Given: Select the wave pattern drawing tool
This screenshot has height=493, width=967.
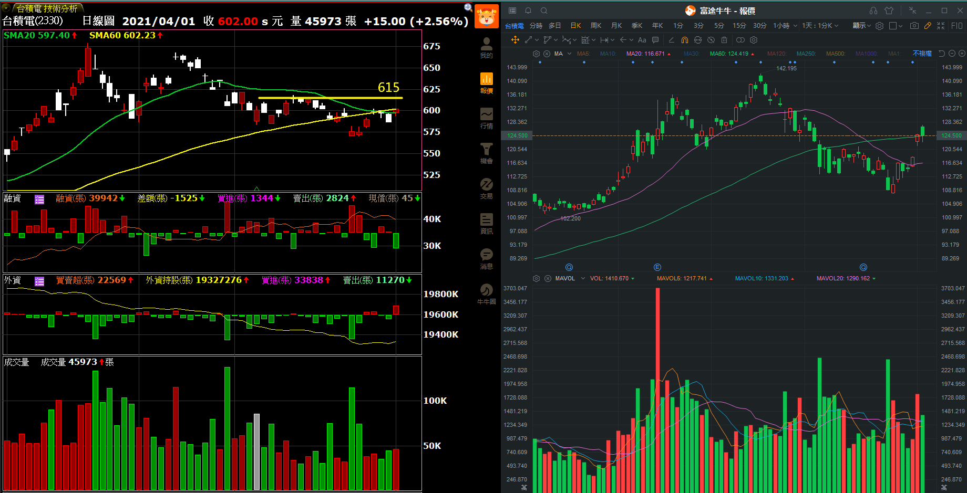Looking at the screenshot, I should [x=566, y=40].
